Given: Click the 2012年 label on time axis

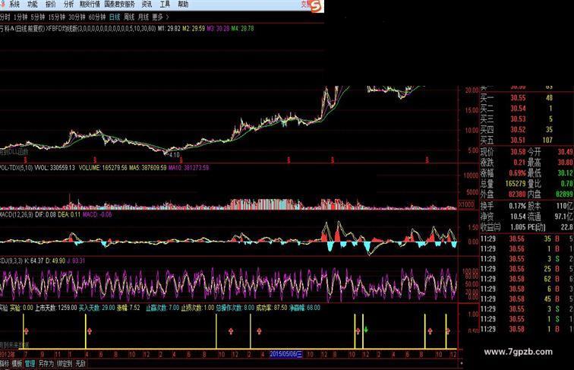Looking at the screenshot, I should click(8, 354).
